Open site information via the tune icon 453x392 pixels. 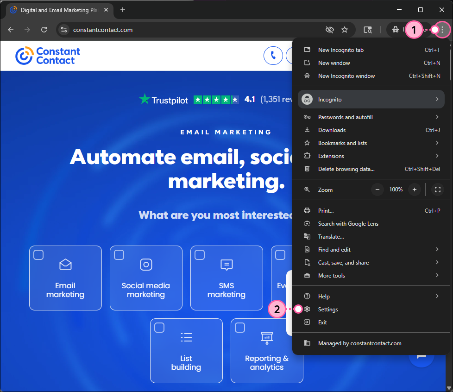pos(63,29)
